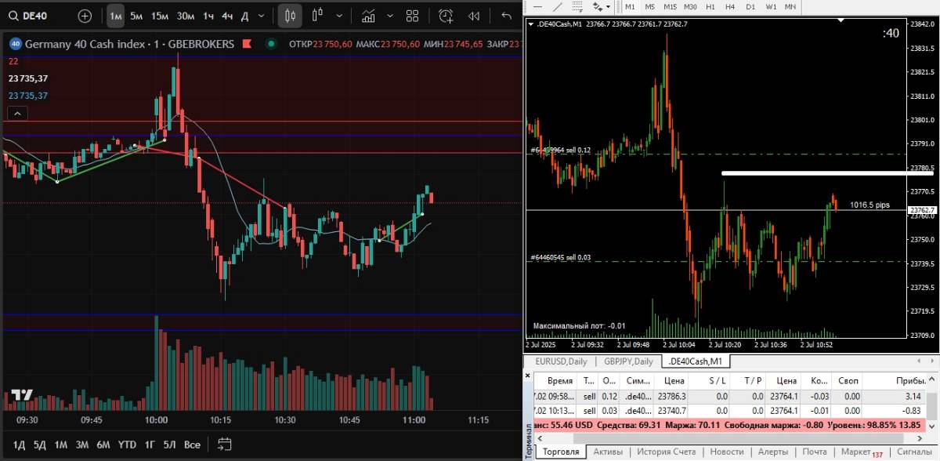Switch MetaTrader chart to M1 period

(630, 6)
